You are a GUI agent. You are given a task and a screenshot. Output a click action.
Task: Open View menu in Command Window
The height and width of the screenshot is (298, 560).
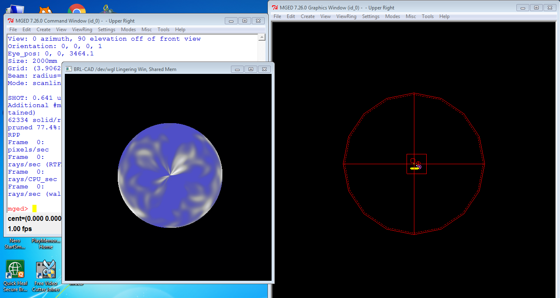(x=61, y=30)
